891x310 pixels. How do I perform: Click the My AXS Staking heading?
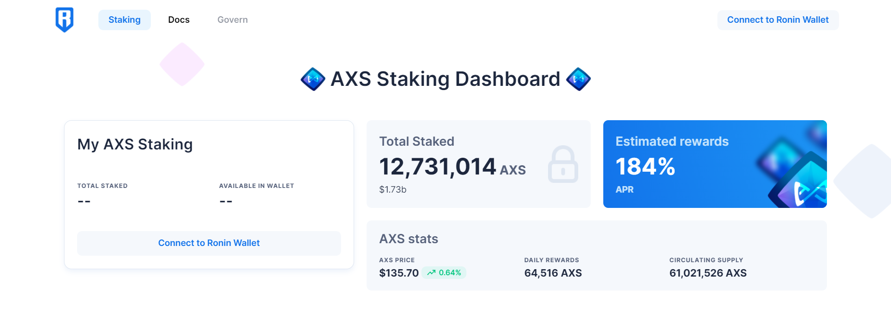tap(135, 144)
